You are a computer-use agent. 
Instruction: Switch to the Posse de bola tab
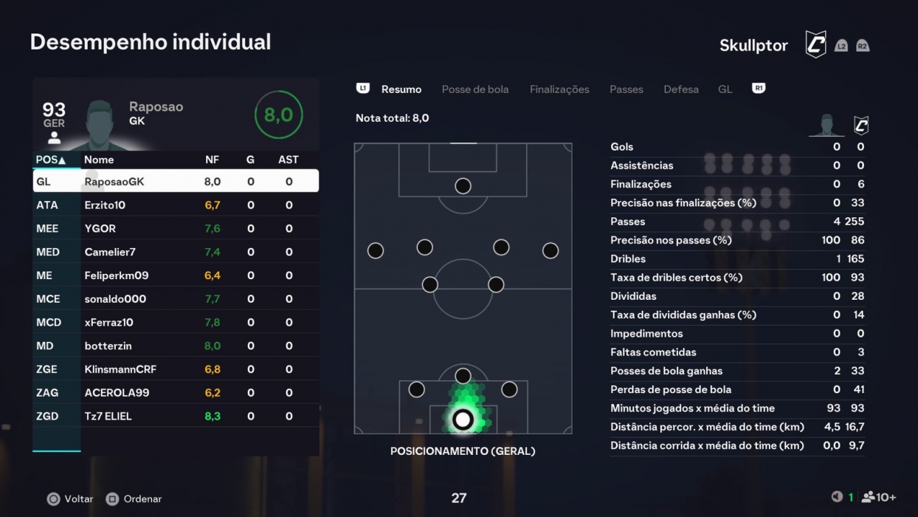pos(475,89)
